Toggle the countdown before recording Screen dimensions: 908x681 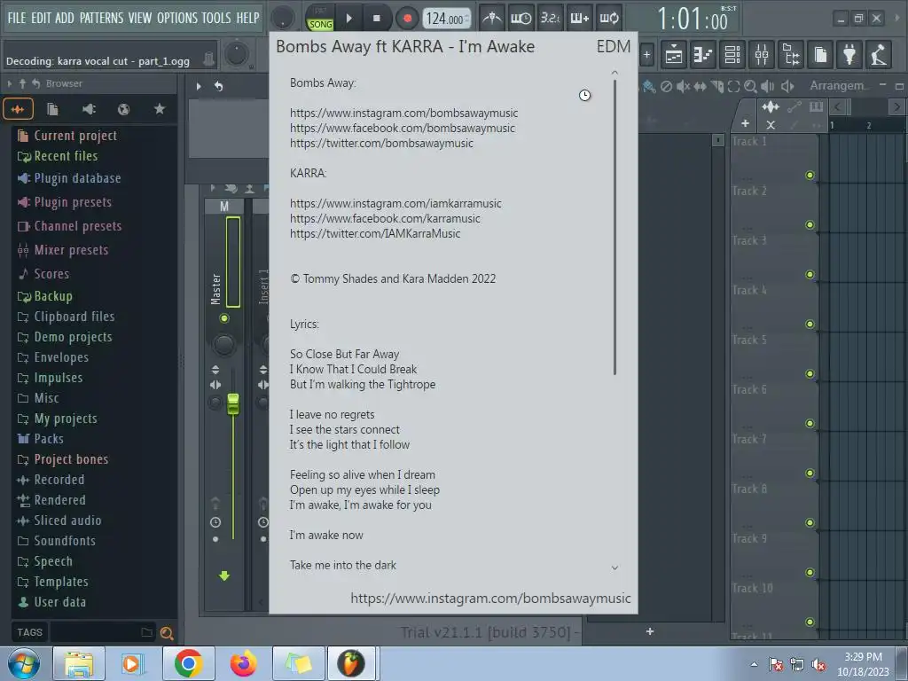pyautogui.click(x=550, y=18)
